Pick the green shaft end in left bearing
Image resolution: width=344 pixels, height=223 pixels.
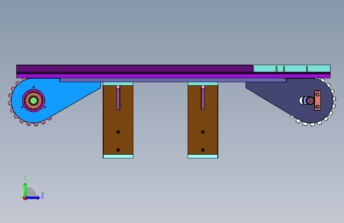click(x=34, y=101)
